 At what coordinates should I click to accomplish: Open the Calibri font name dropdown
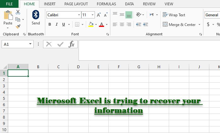tap(79, 15)
